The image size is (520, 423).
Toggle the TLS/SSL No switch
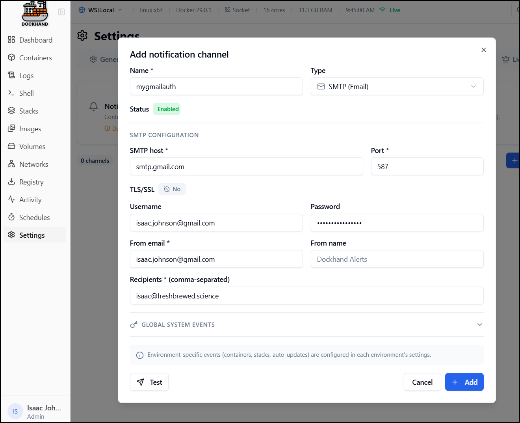click(172, 189)
